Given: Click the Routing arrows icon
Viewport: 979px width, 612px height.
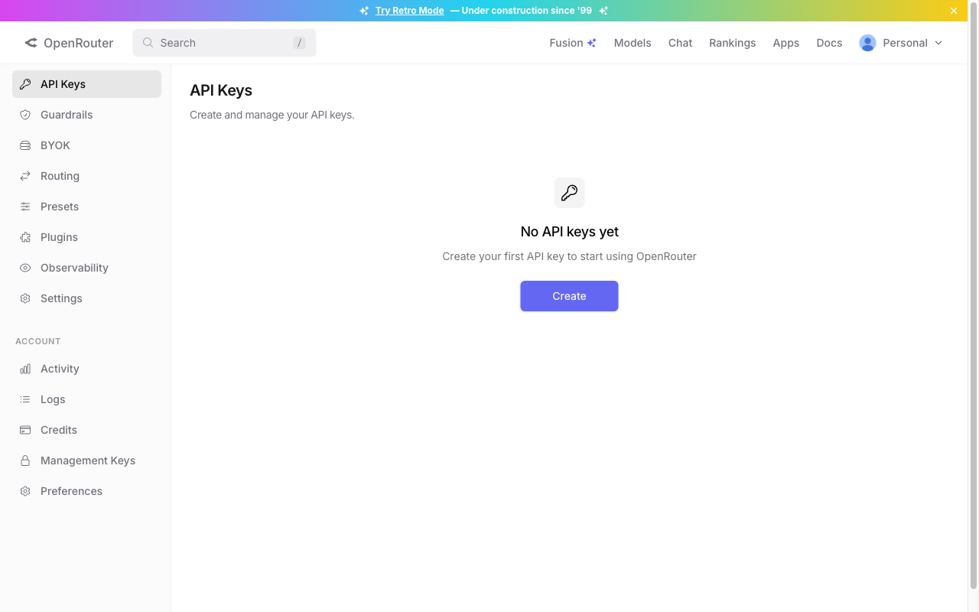Looking at the screenshot, I should [25, 176].
